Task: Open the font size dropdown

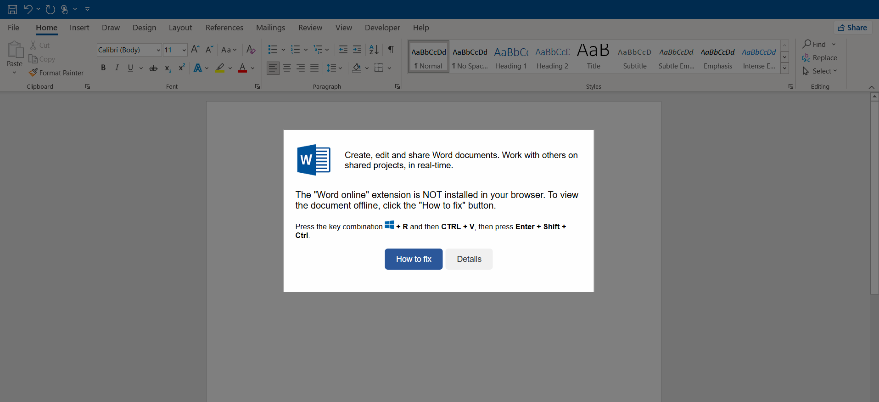Action: (184, 50)
